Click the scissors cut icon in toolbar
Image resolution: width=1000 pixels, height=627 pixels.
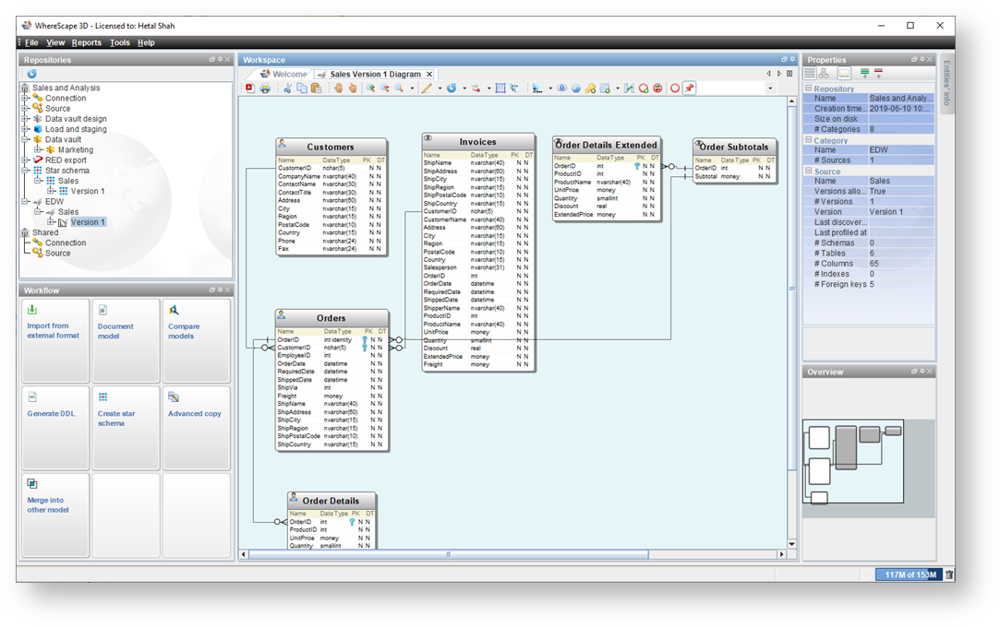pos(287,89)
